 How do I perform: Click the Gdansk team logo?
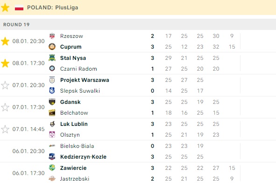[x=52, y=102]
